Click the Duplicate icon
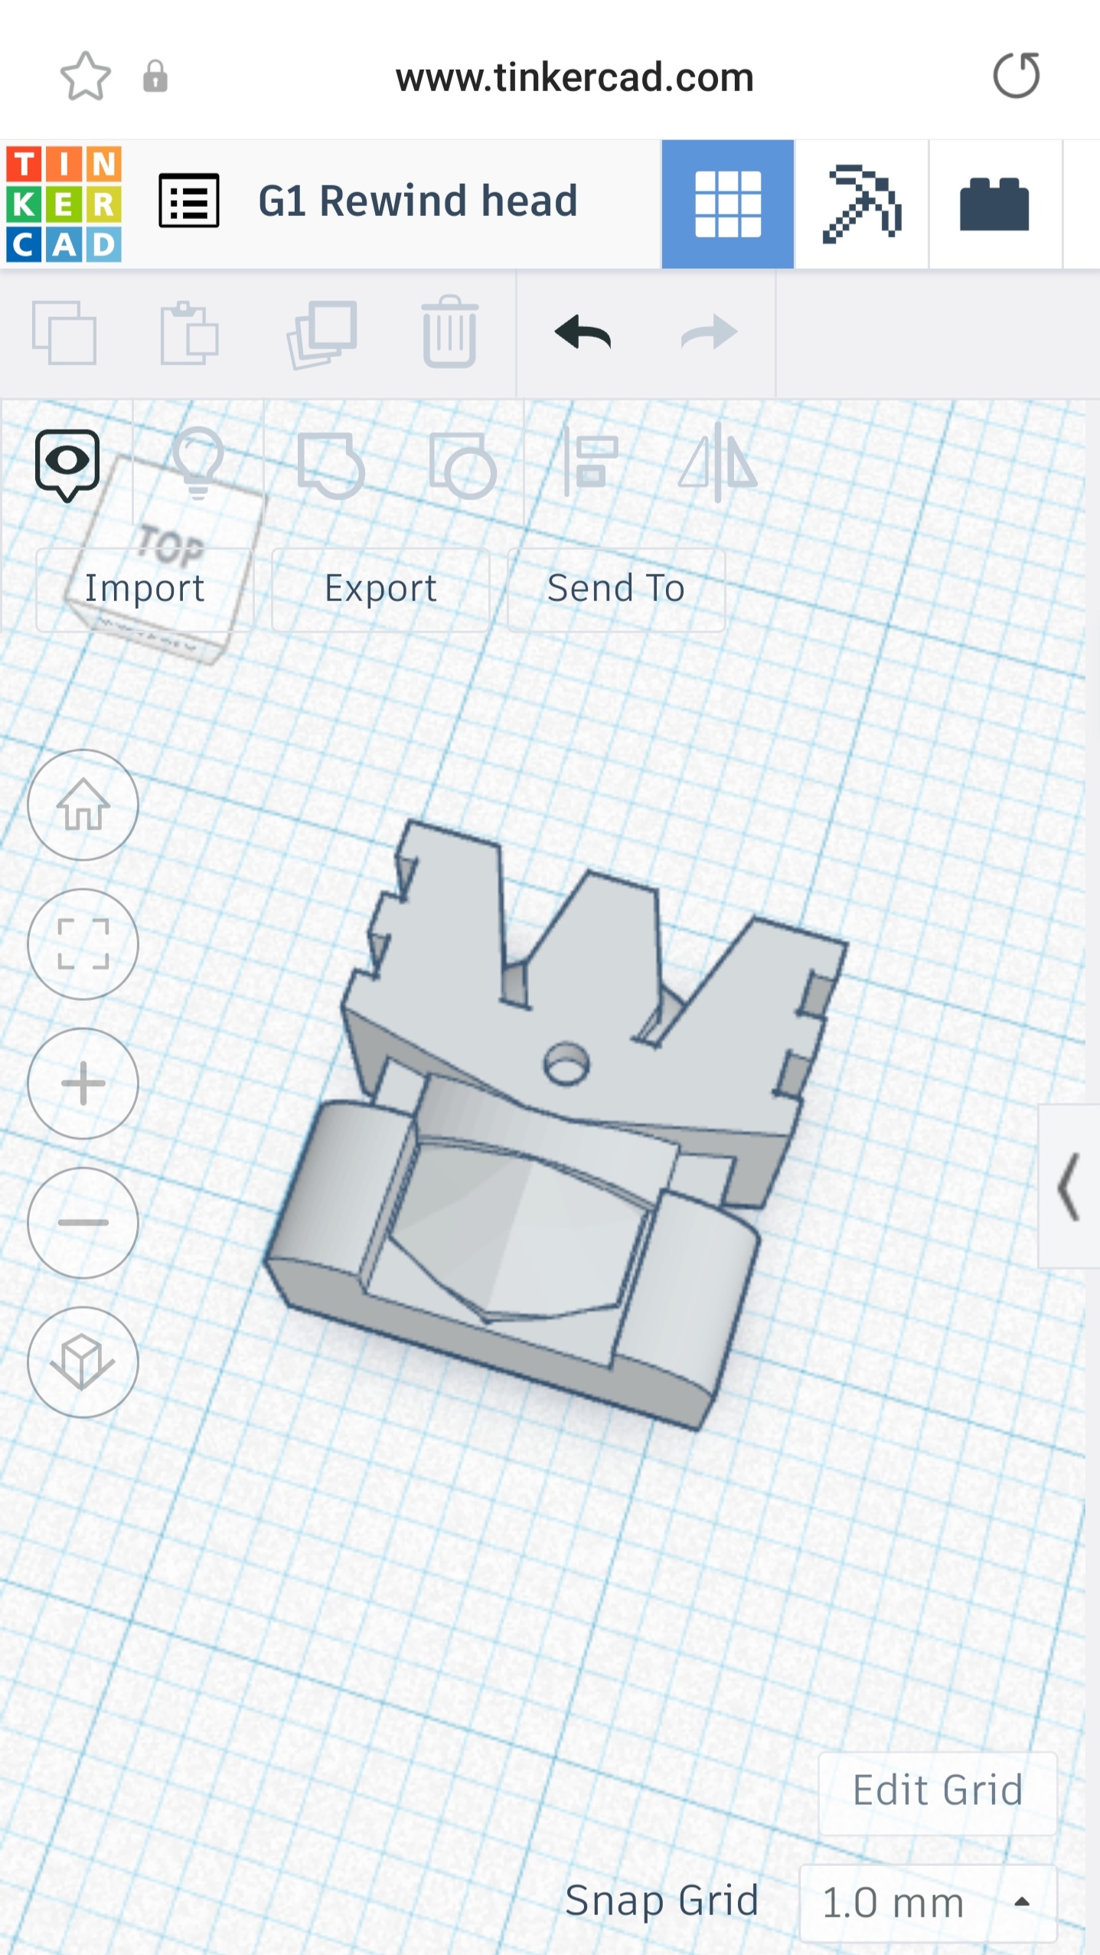The image size is (1100, 1955). 322,334
